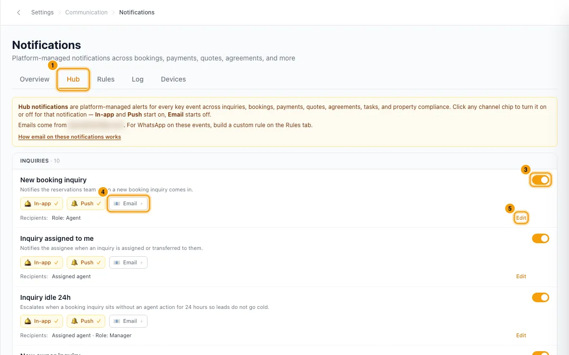Click 'Assigned agent' recipient under Inquiry assigned to me
Viewport: 569px width, 355px height.
pyautogui.click(x=72, y=276)
